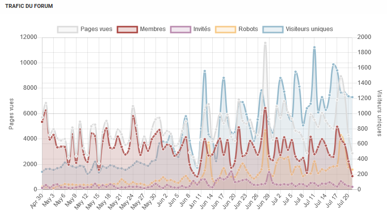387x215 pixels.
Task: Click the 6000 left axis label
Action: point(30,113)
